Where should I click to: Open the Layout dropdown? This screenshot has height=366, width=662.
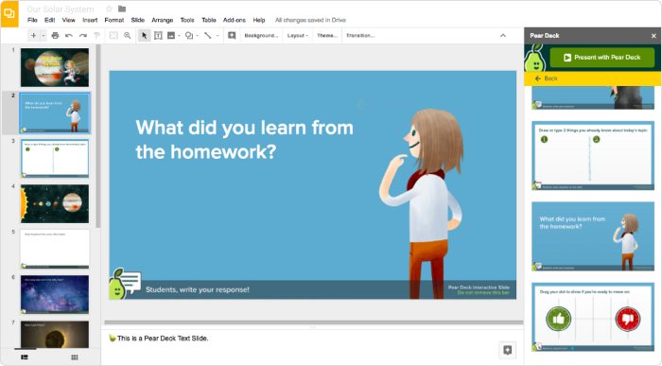[298, 35]
